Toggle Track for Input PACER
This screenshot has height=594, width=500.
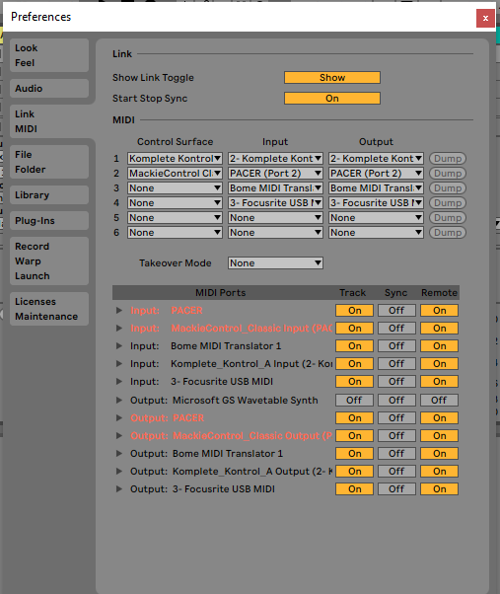(x=354, y=310)
